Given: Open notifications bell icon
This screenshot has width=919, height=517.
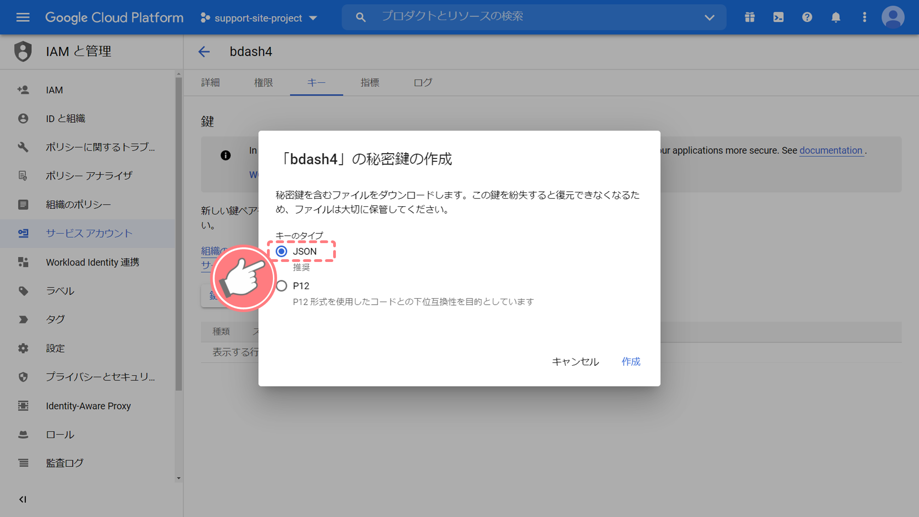Looking at the screenshot, I should pyautogui.click(x=836, y=17).
